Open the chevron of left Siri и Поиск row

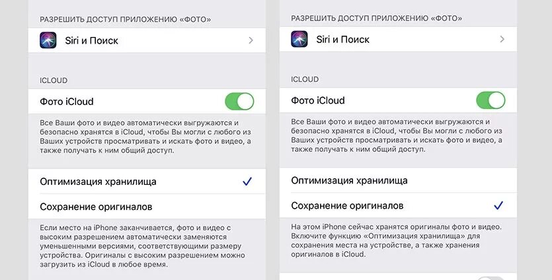pos(251,40)
